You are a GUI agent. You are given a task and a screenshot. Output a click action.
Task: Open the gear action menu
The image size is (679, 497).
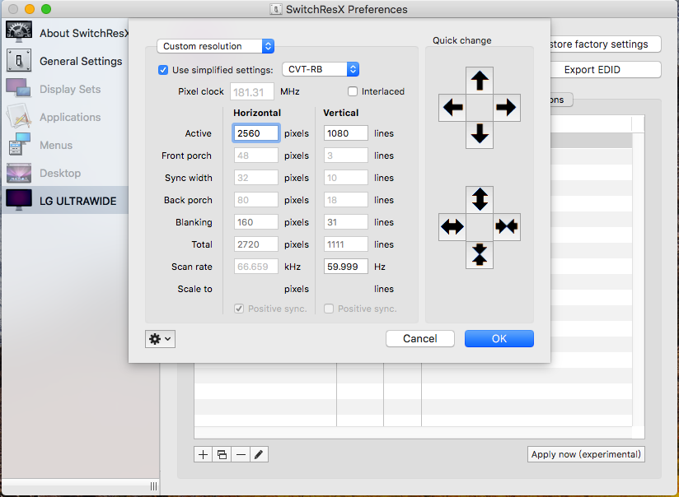coord(160,338)
